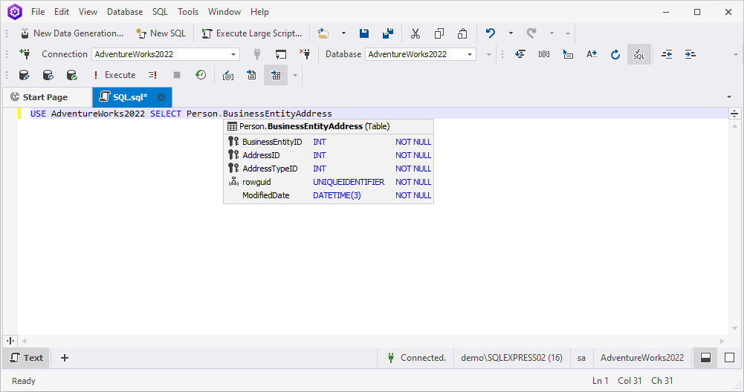744x392 pixels.
Task: Click the New Connection plug icon
Action: [25, 54]
